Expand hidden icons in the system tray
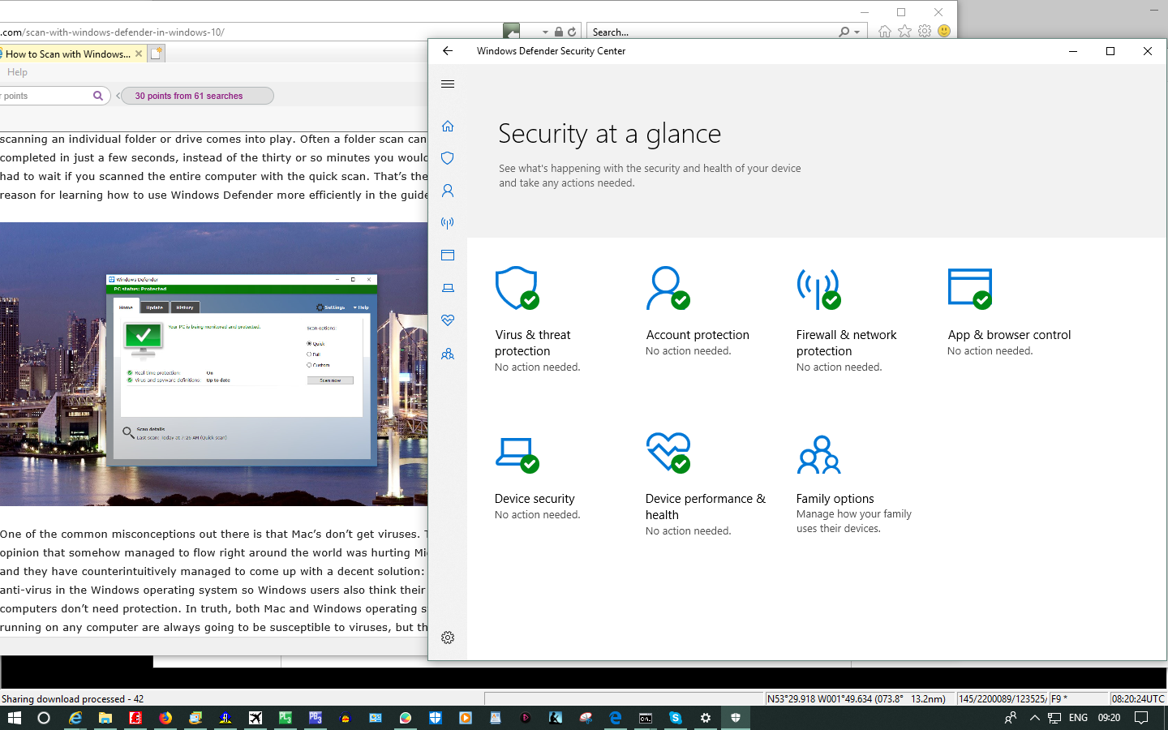The image size is (1168, 730). [x=1033, y=717]
